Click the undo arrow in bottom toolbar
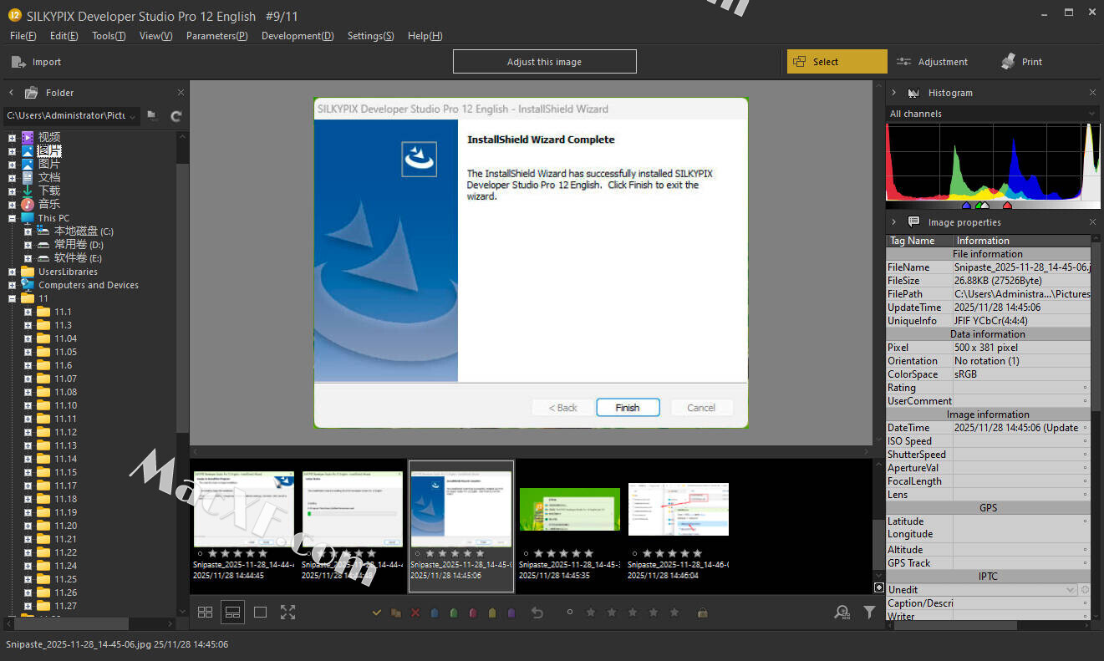This screenshot has height=661, width=1104. tap(537, 613)
